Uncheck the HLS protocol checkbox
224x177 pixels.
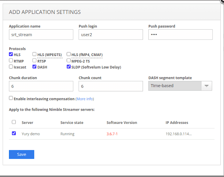click(11, 55)
